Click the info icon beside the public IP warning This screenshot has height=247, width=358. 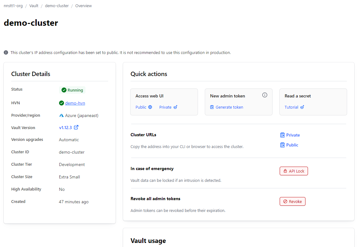[6, 52]
